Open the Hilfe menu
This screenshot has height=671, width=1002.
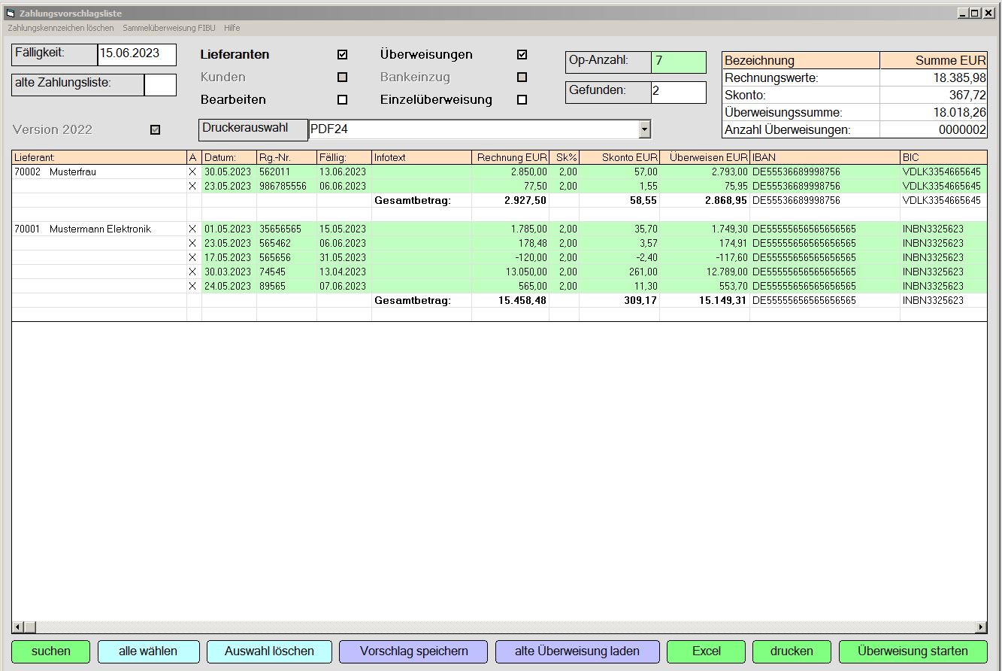232,28
